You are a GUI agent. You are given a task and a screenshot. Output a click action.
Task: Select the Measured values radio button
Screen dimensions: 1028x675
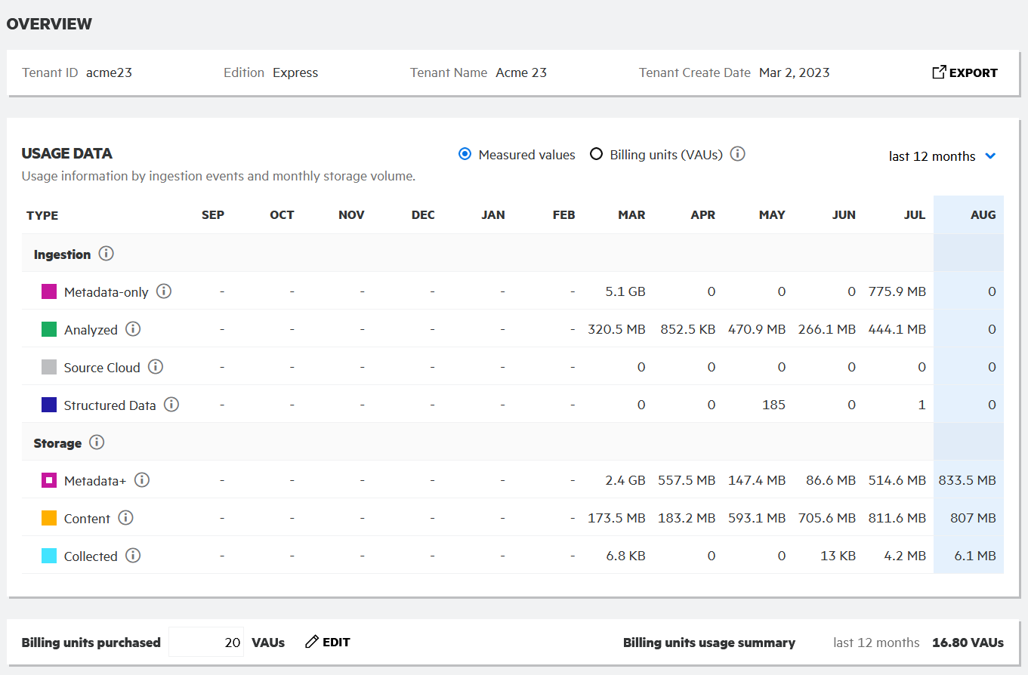(x=465, y=155)
